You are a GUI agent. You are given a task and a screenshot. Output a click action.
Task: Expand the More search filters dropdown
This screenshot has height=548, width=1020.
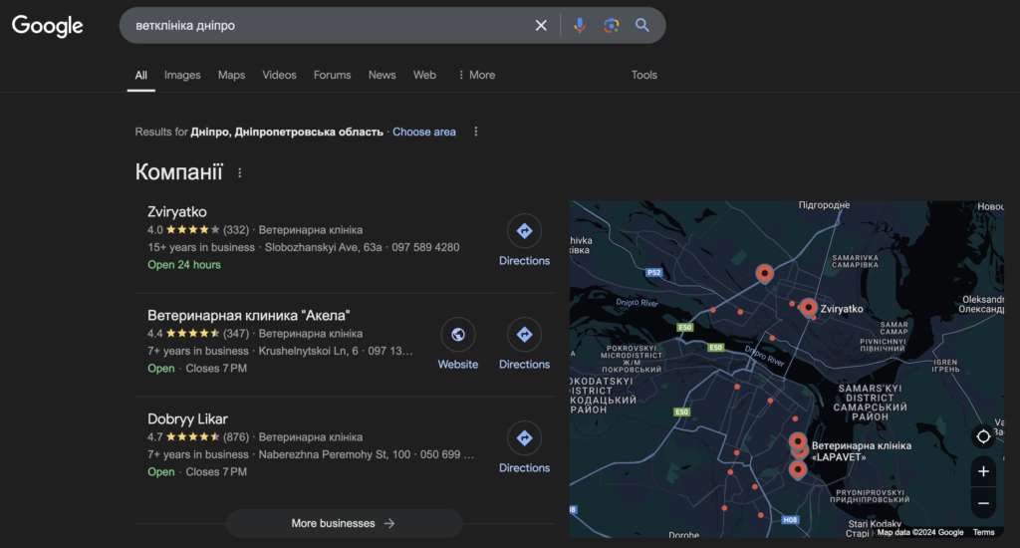click(475, 75)
